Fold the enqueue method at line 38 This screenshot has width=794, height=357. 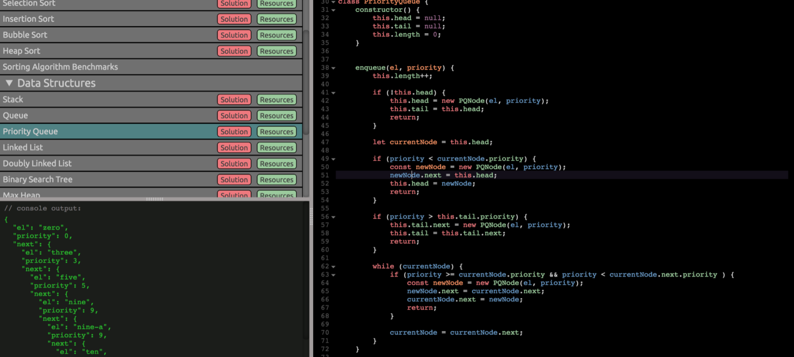333,68
